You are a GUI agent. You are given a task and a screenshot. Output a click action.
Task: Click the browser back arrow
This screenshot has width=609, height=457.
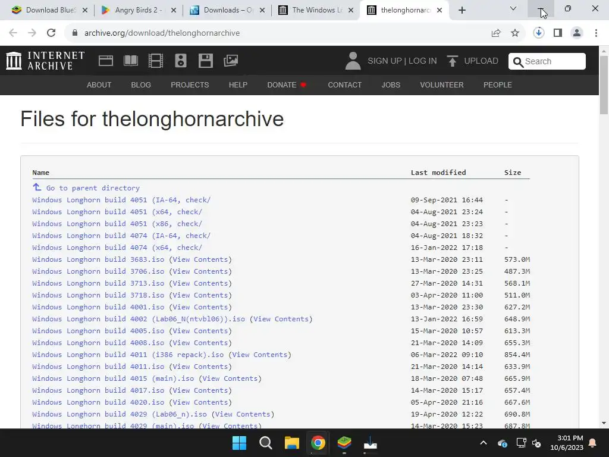(x=13, y=33)
